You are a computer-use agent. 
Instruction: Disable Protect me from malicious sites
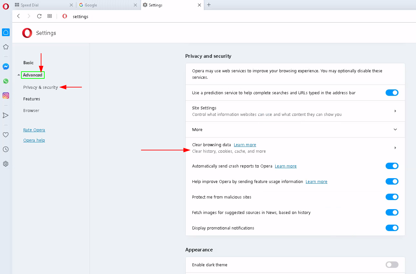click(392, 197)
